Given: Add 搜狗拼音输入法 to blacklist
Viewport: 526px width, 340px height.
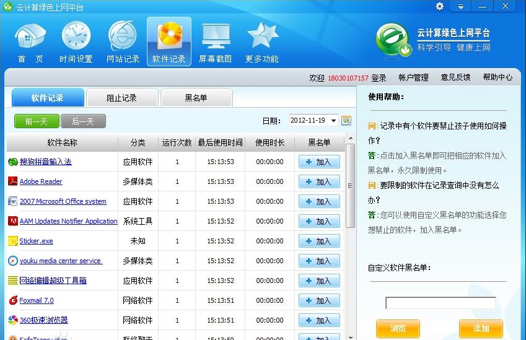Looking at the screenshot, I should (x=319, y=162).
